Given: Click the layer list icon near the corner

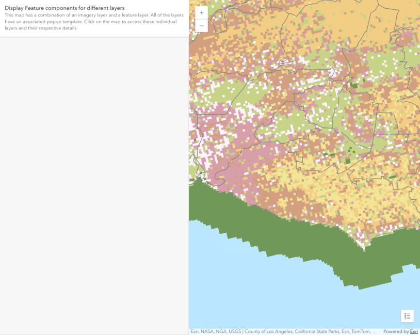Looking at the screenshot, I should [407, 316].
